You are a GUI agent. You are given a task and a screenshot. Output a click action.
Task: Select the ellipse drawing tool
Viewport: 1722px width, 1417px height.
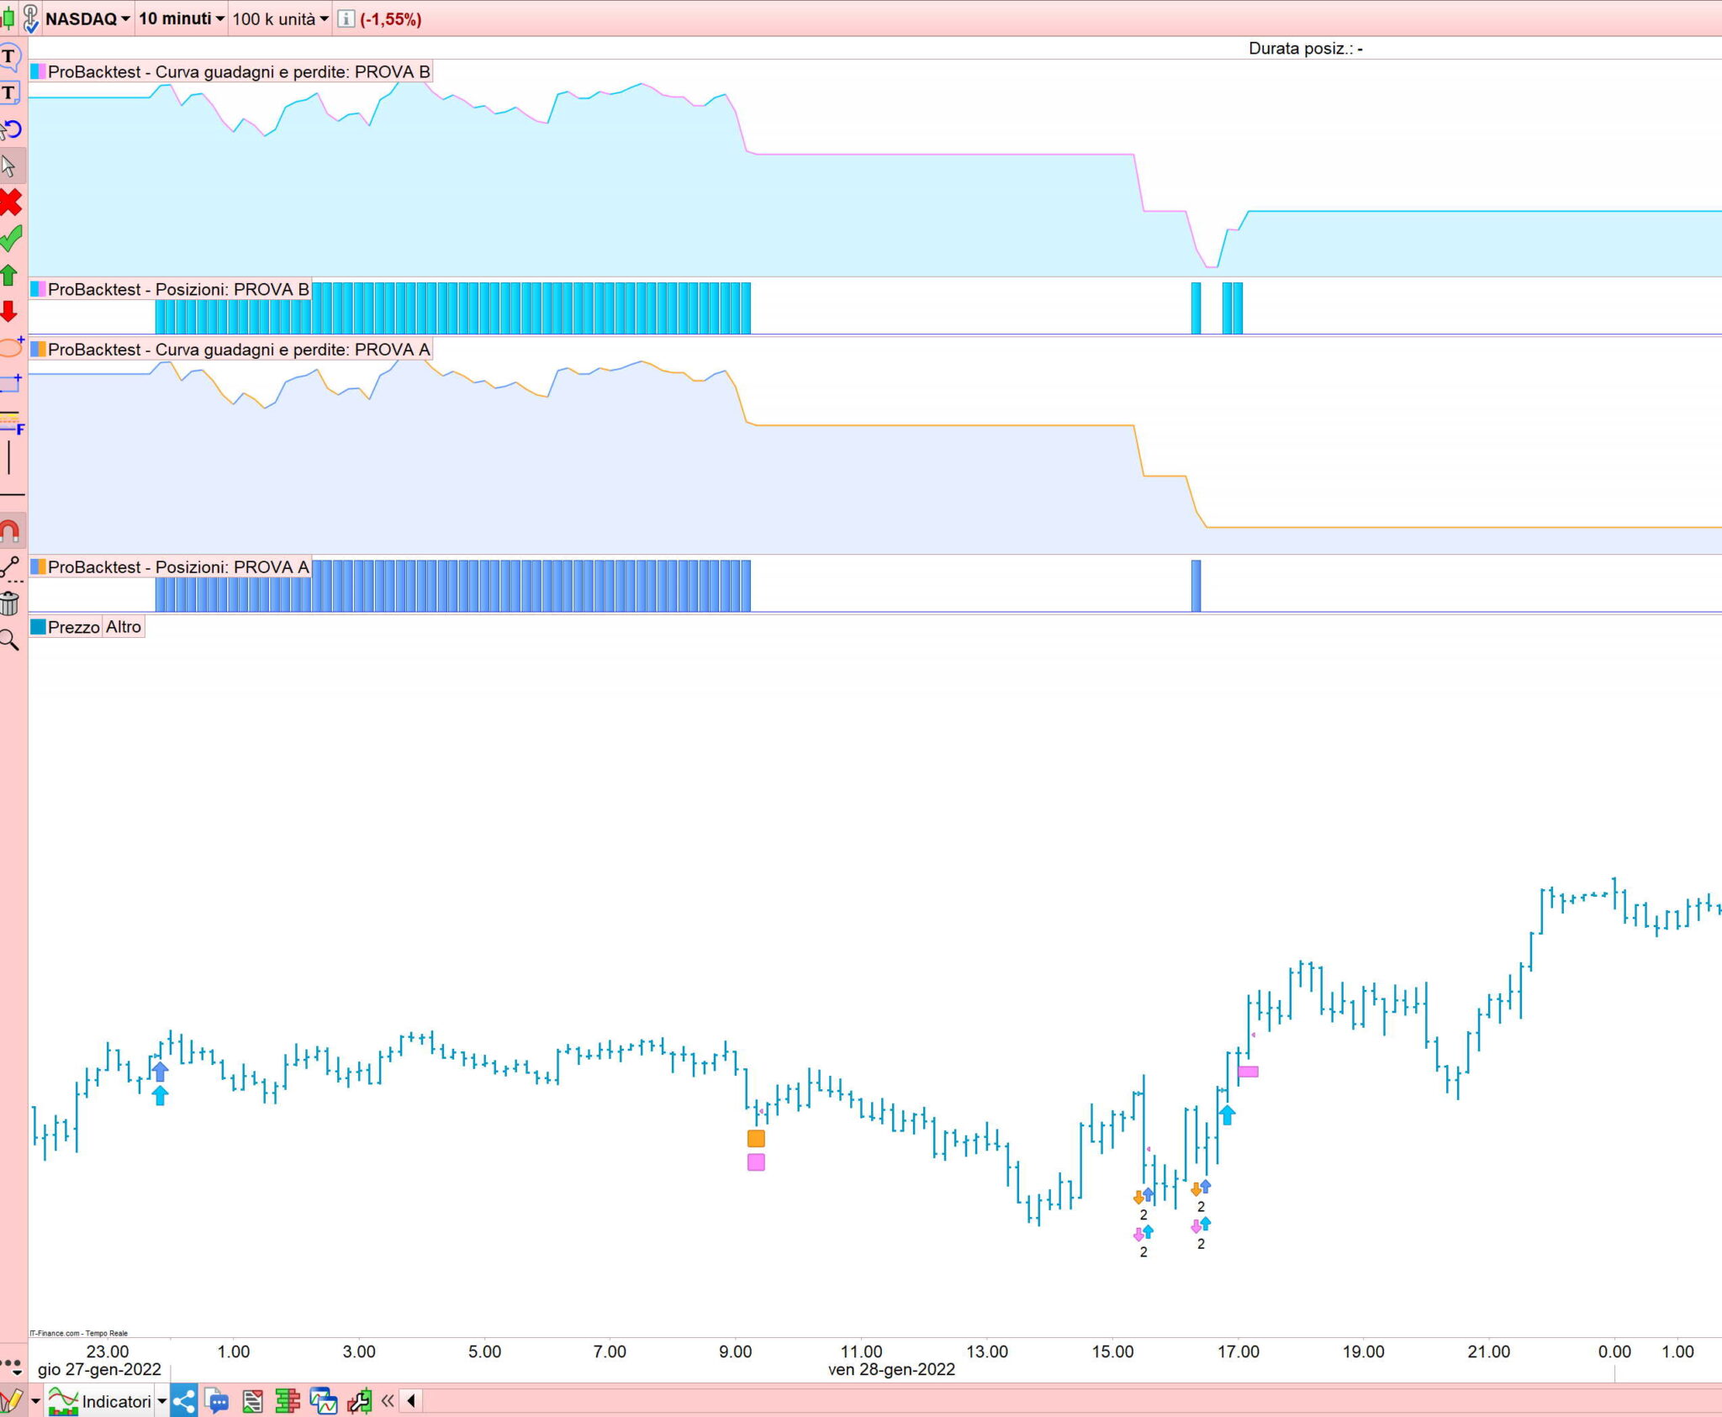tap(10, 347)
